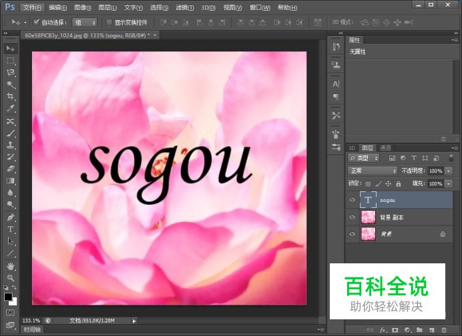Select the Path Selection tool

point(11,241)
